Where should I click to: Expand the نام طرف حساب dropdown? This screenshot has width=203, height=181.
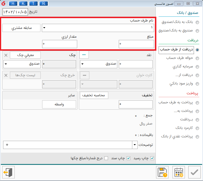click(x=44, y=28)
